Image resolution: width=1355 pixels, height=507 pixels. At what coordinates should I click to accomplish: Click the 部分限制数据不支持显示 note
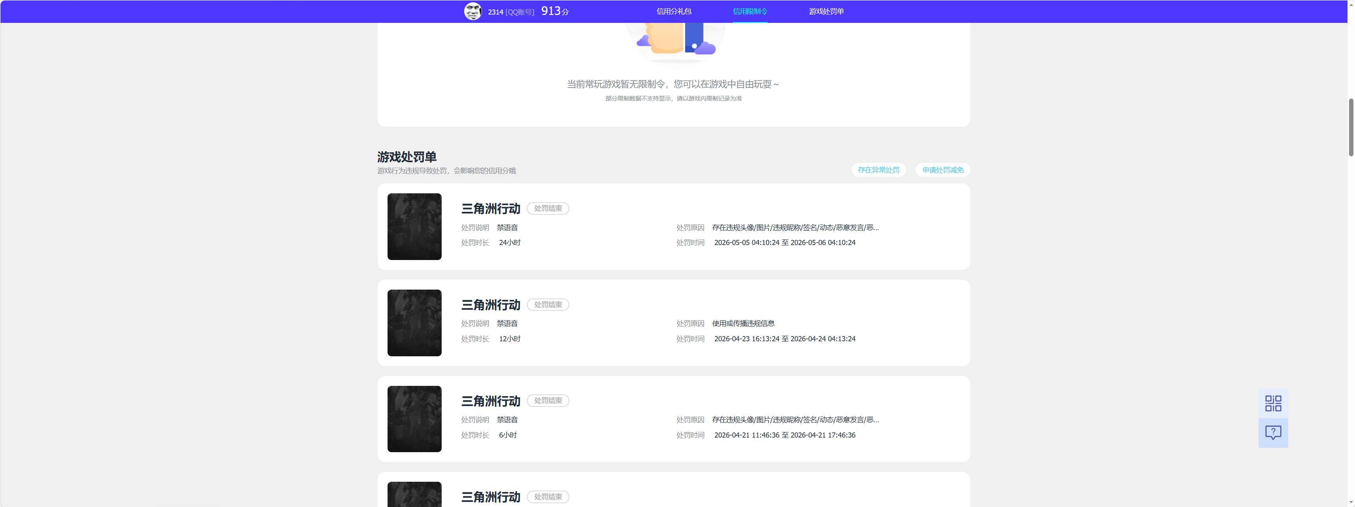673,98
